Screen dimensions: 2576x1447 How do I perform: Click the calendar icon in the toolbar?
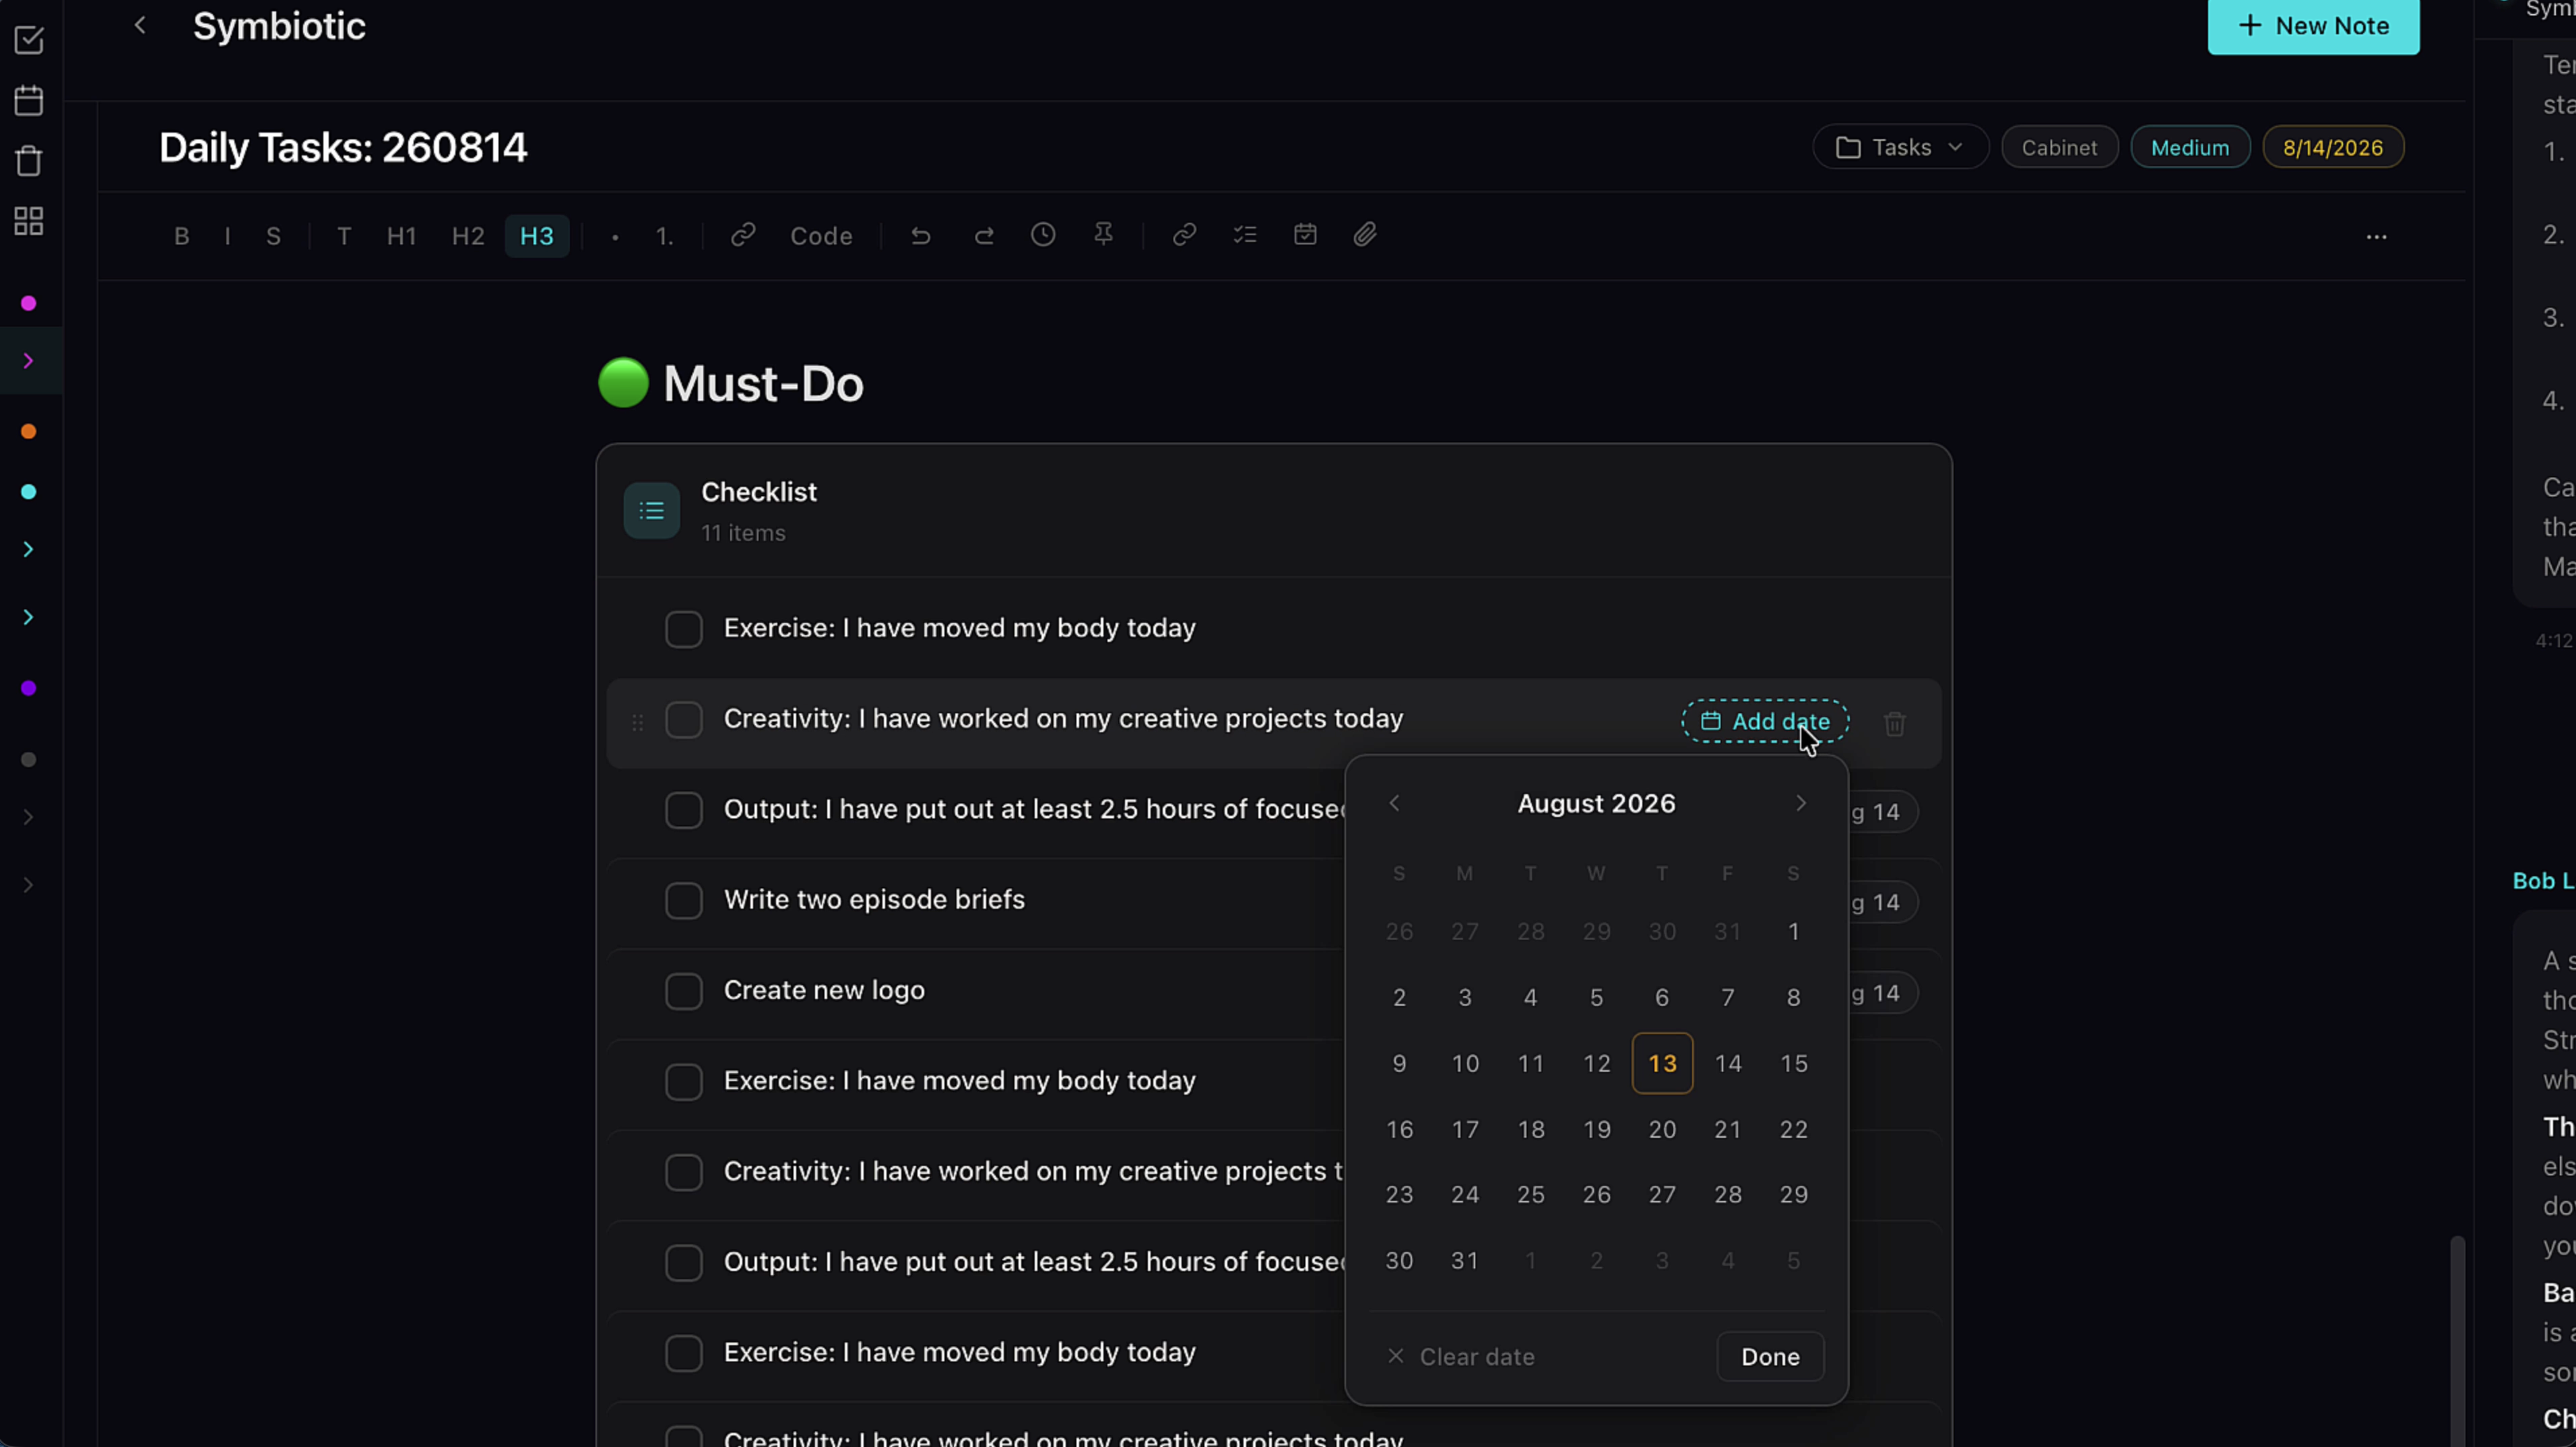[x=1305, y=234]
